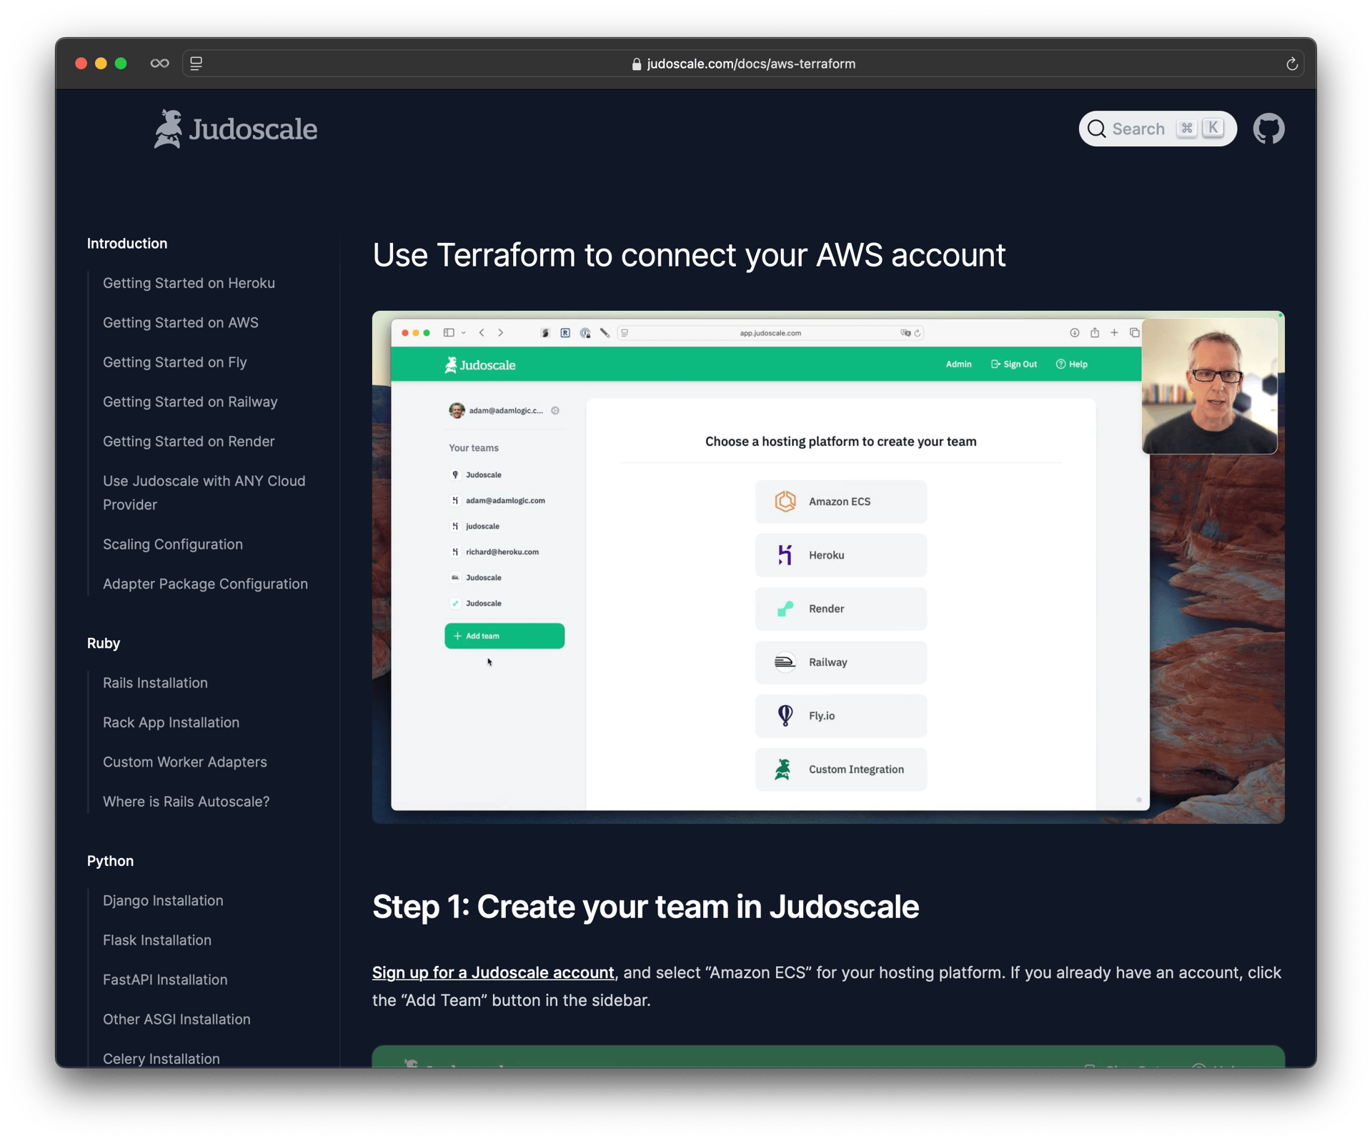Screen dimensions: 1372x1141
Task: Click the green Add team button in video
Action: [504, 636]
